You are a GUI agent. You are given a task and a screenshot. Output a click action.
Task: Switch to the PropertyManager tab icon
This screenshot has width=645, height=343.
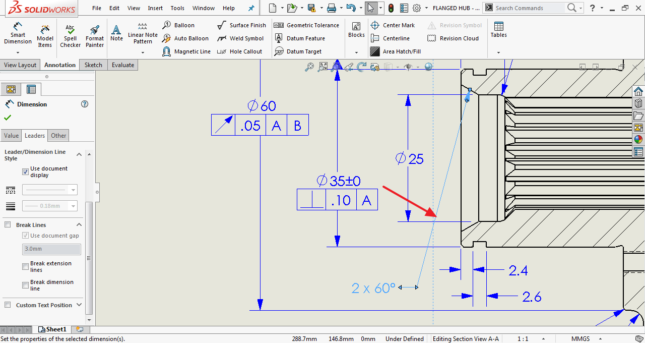(x=31, y=89)
